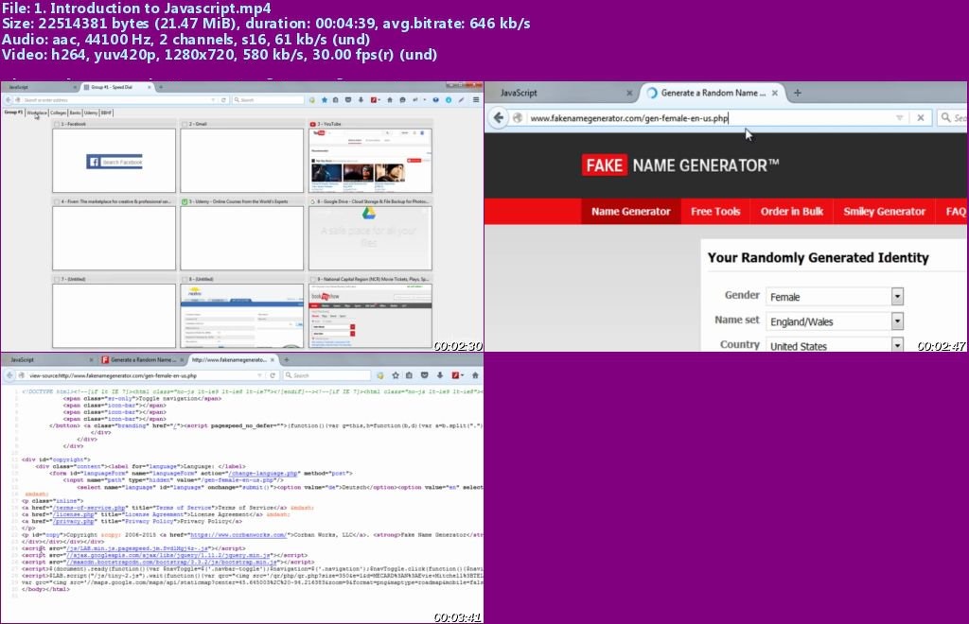Click back arrow in view-source window

pos(9,375)
